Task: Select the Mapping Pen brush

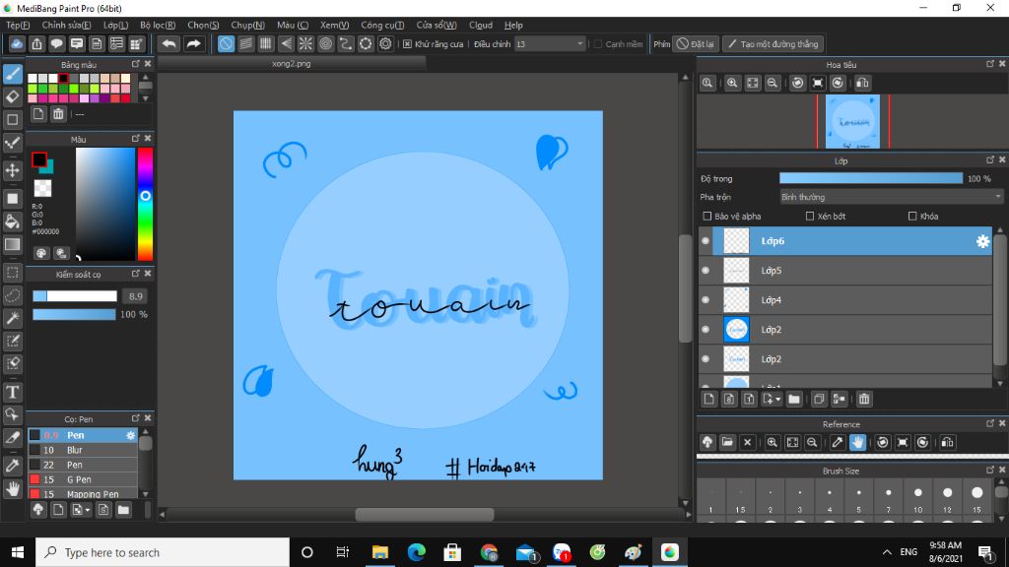Action: tap(83, 494)
